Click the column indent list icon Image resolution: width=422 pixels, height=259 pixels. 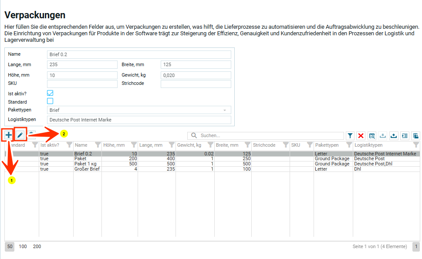[405, 136]
